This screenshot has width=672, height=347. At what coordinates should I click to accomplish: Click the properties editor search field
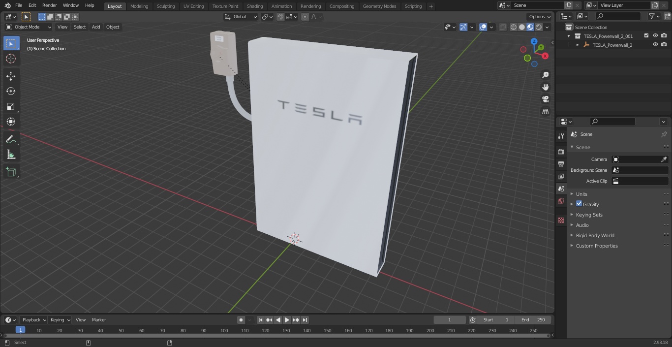pos(612,122)
